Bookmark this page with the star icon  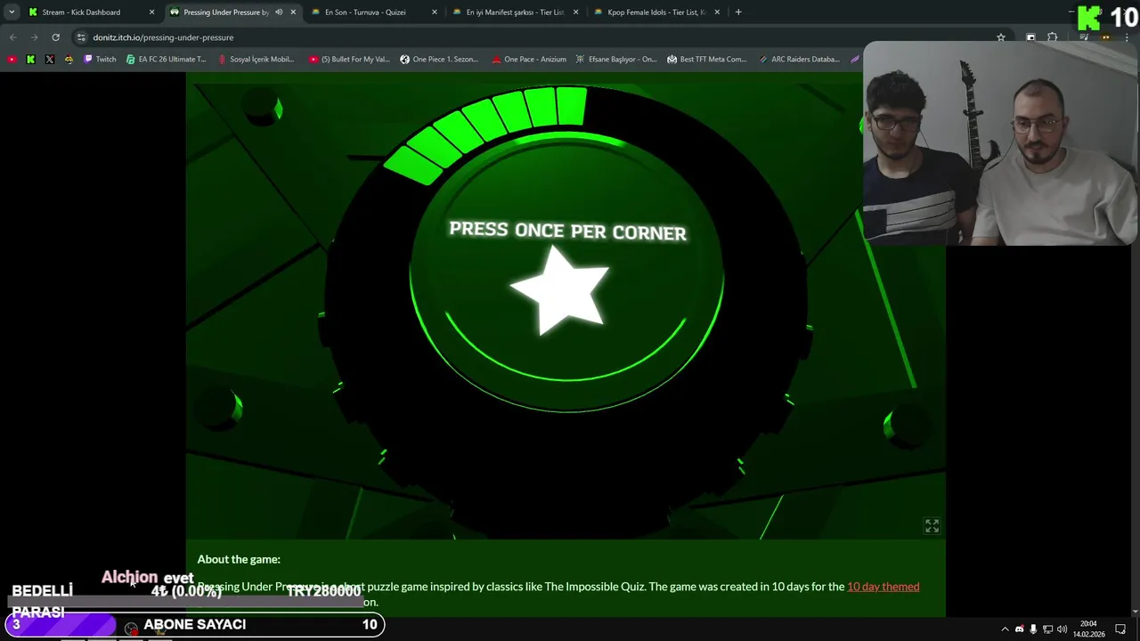click(x=1001, y=37)
